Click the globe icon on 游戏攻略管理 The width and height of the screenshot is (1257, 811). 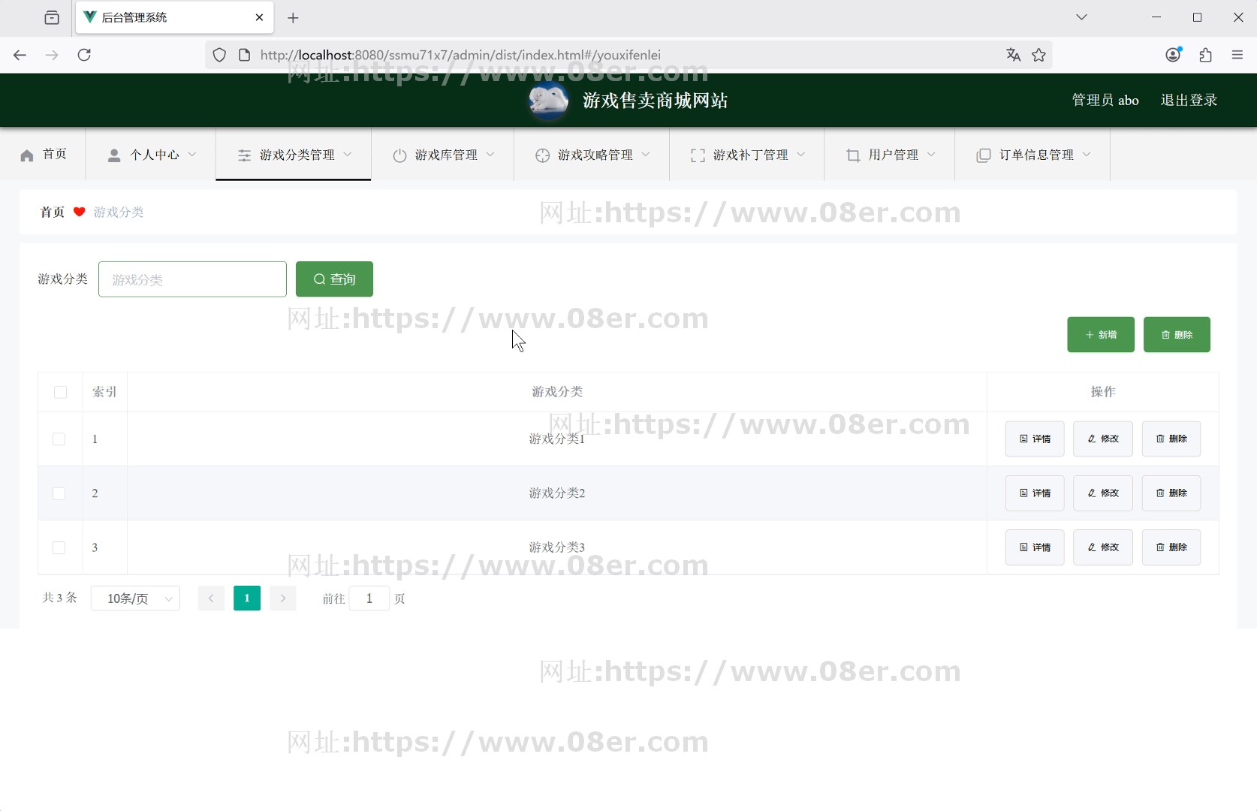point(542,155)
